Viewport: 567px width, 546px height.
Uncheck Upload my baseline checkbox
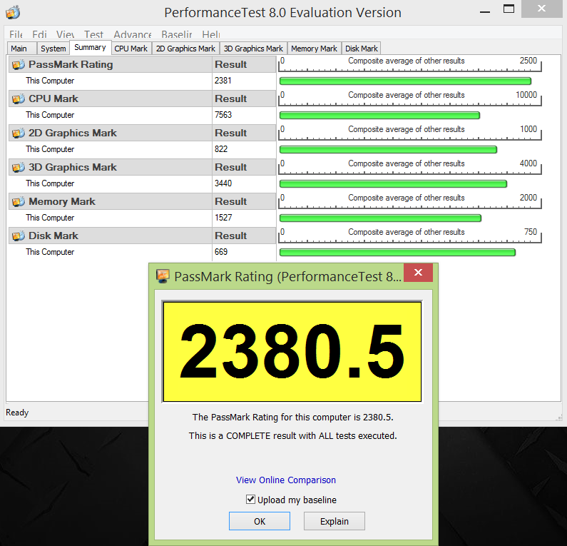point(250,500)
